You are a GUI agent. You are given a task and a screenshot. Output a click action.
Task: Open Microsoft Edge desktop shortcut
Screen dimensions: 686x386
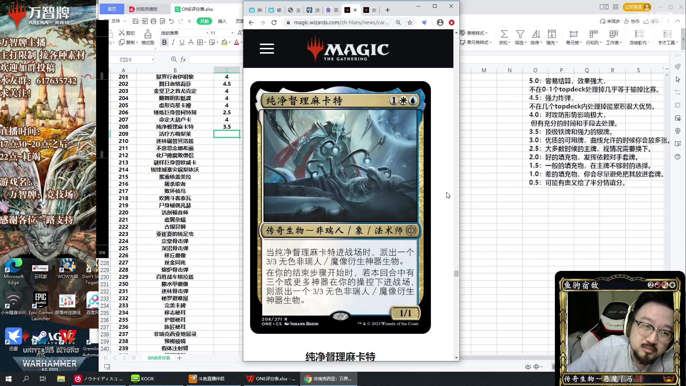14,272
